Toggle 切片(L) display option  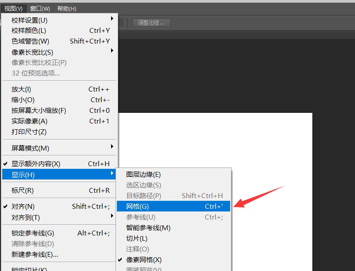point(173,239)
